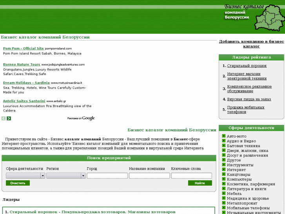Click the Бизнес каталог header banner title
Image resolution: width=285 pixels, height=214 pixels.
244,7
